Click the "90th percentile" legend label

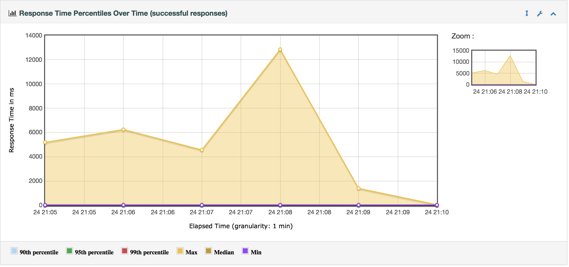click(39, 252)
